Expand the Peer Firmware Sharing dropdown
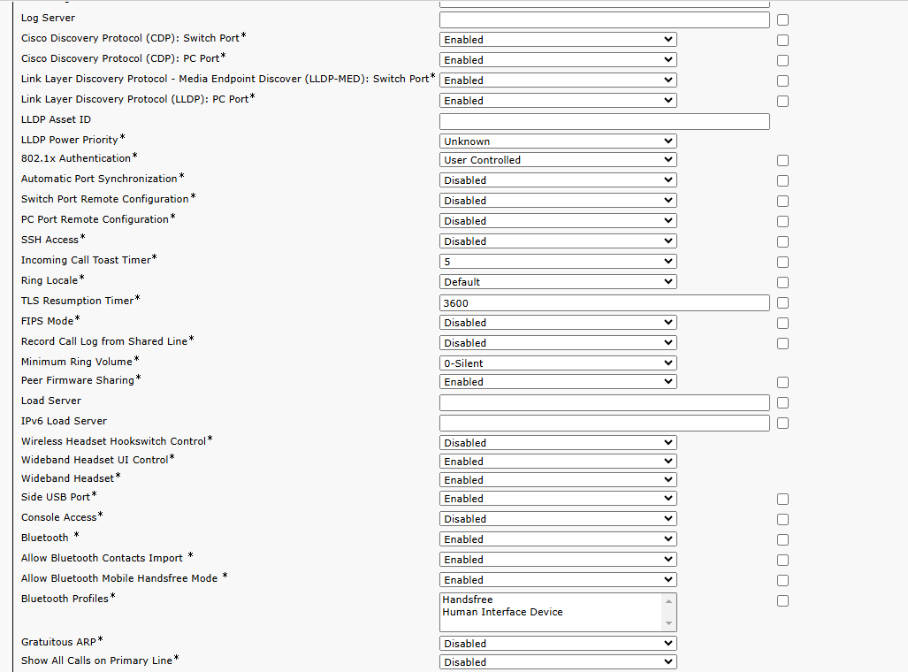The width and height of the screenshot is (908, 672). [x=558, y=381]
